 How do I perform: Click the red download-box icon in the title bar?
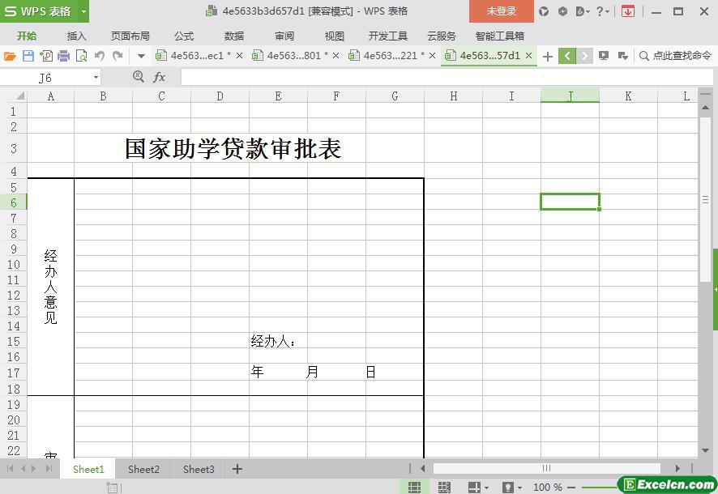pos(628,11)
